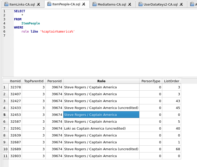Close the UserDataKeys2-CA.sql tab
The image size is (197, 167).
tap(181, 4)
